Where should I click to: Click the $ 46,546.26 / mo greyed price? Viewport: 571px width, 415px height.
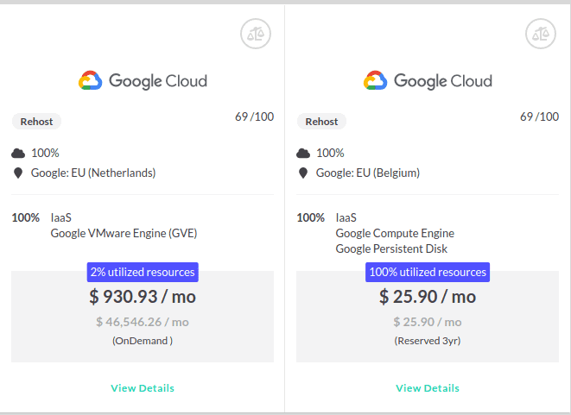pos(143,322)
